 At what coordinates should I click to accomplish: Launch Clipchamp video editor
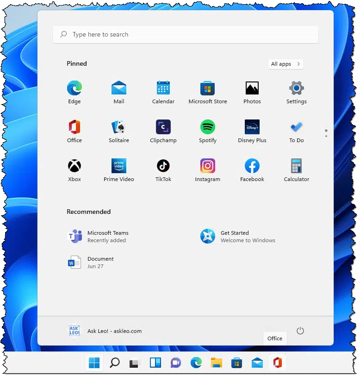163,131
